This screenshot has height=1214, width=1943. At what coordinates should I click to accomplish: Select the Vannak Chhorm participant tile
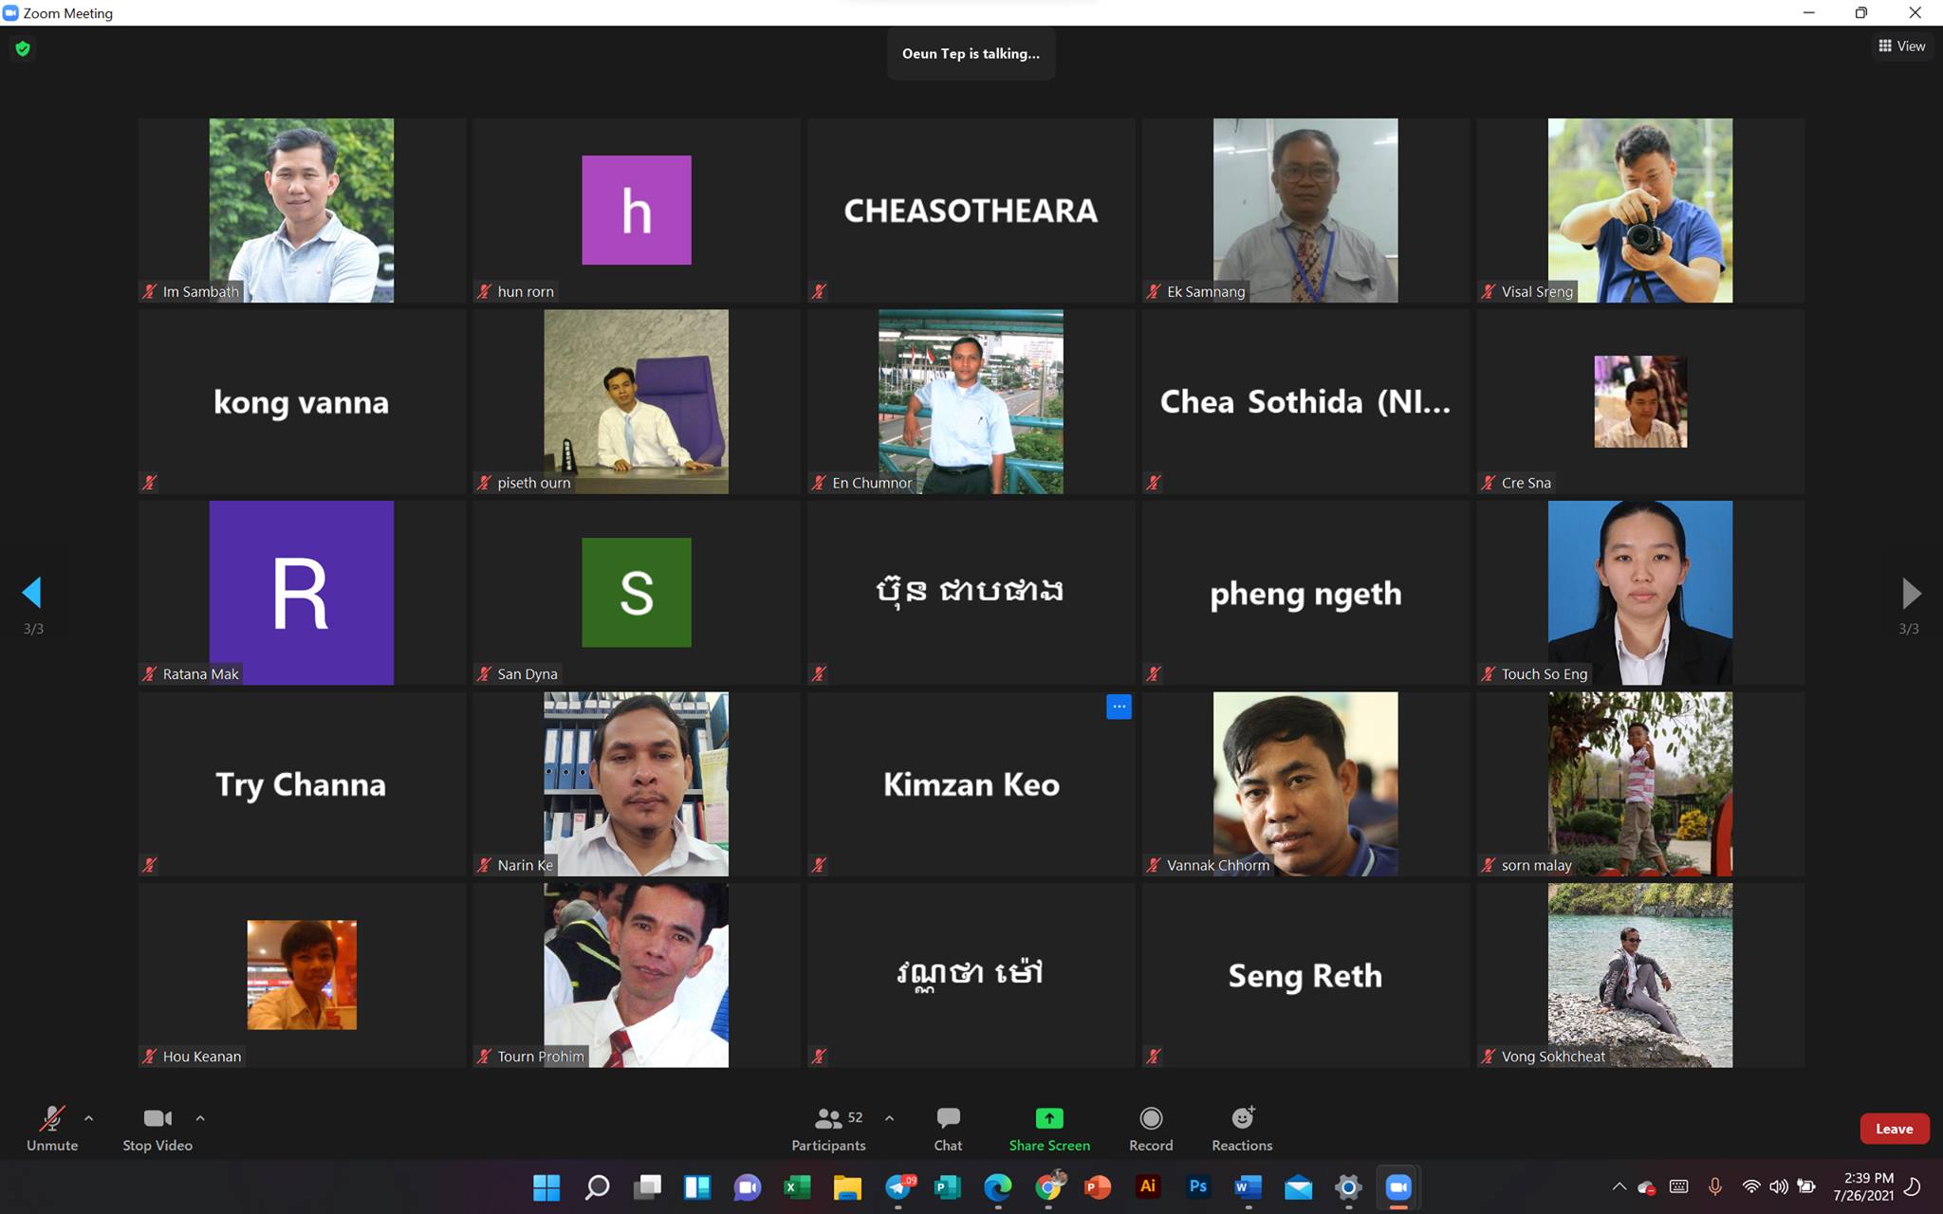1305,783
